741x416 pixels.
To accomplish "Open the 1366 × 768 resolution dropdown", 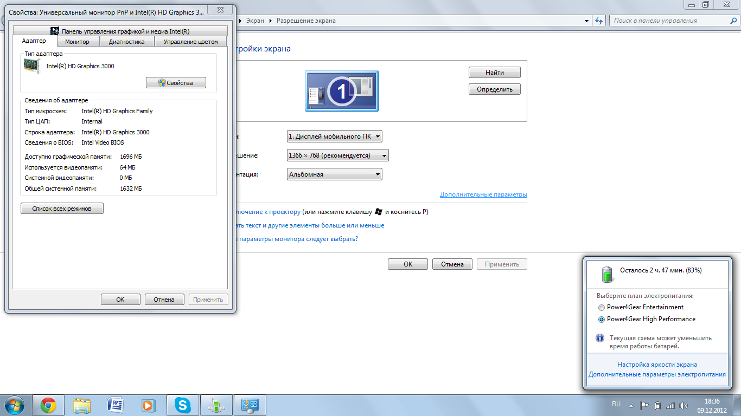I will click(x=337, y=155).
